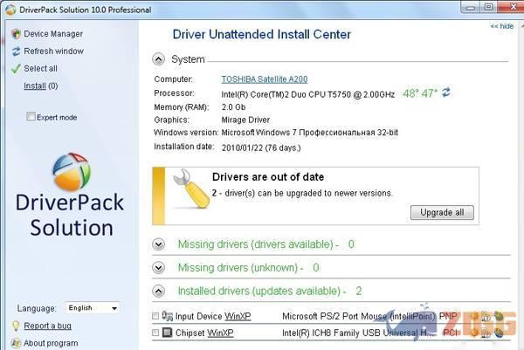Enable the Expert mode checkbox
The image size is (524, 350).
(x=31, y=117)
